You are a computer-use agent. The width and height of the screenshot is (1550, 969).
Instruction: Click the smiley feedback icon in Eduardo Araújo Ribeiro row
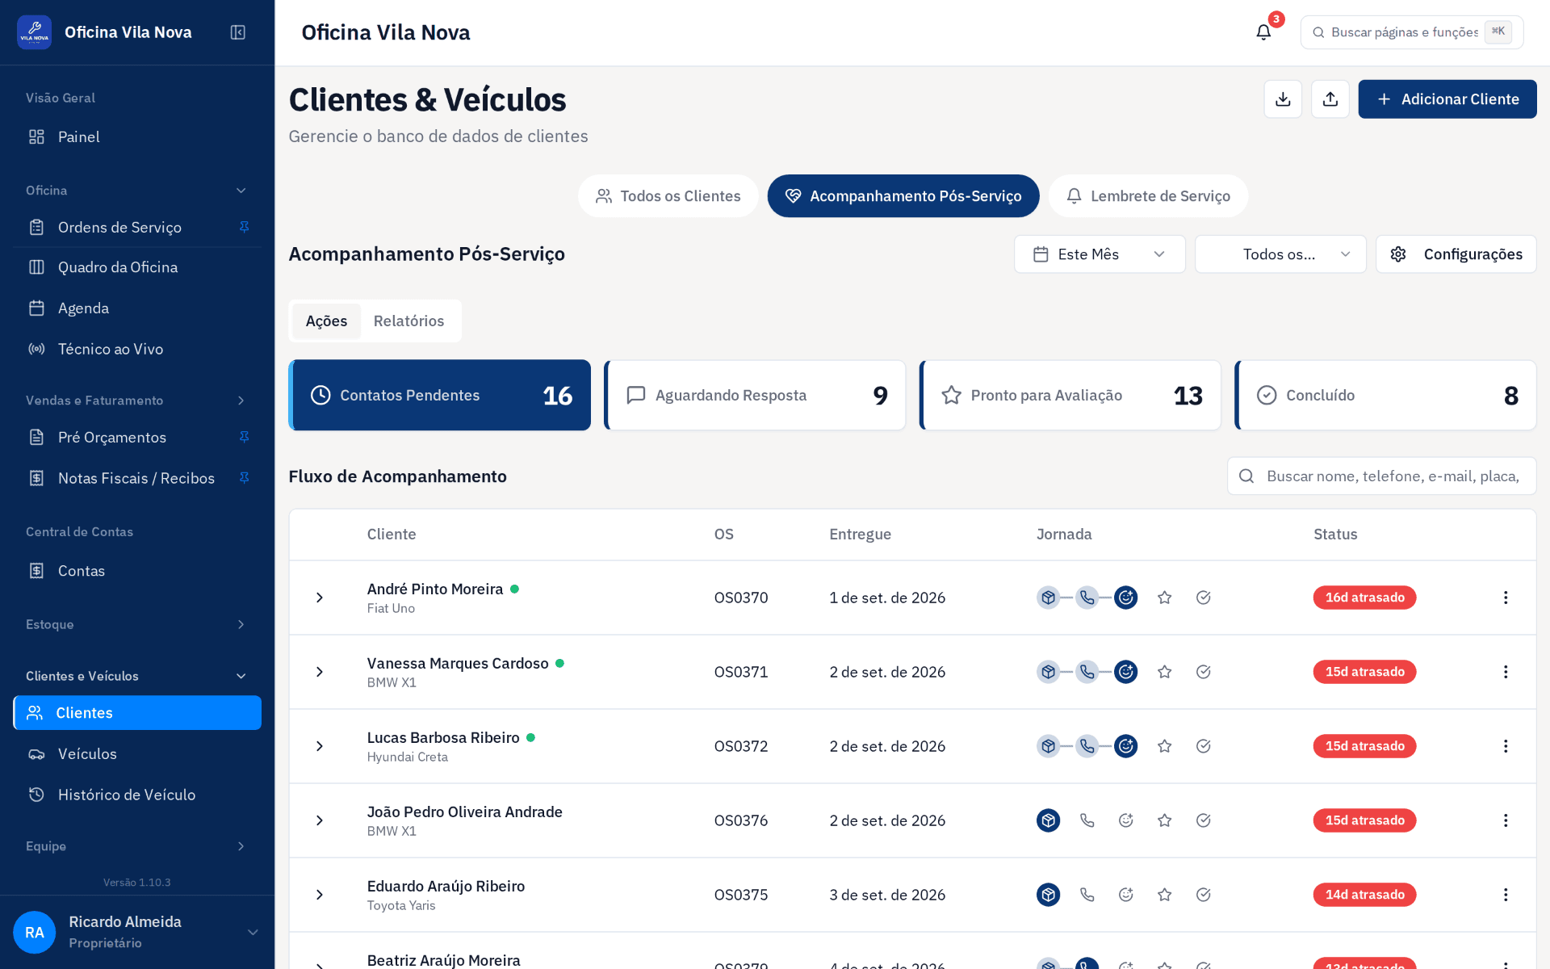(x=1125, y=895)
